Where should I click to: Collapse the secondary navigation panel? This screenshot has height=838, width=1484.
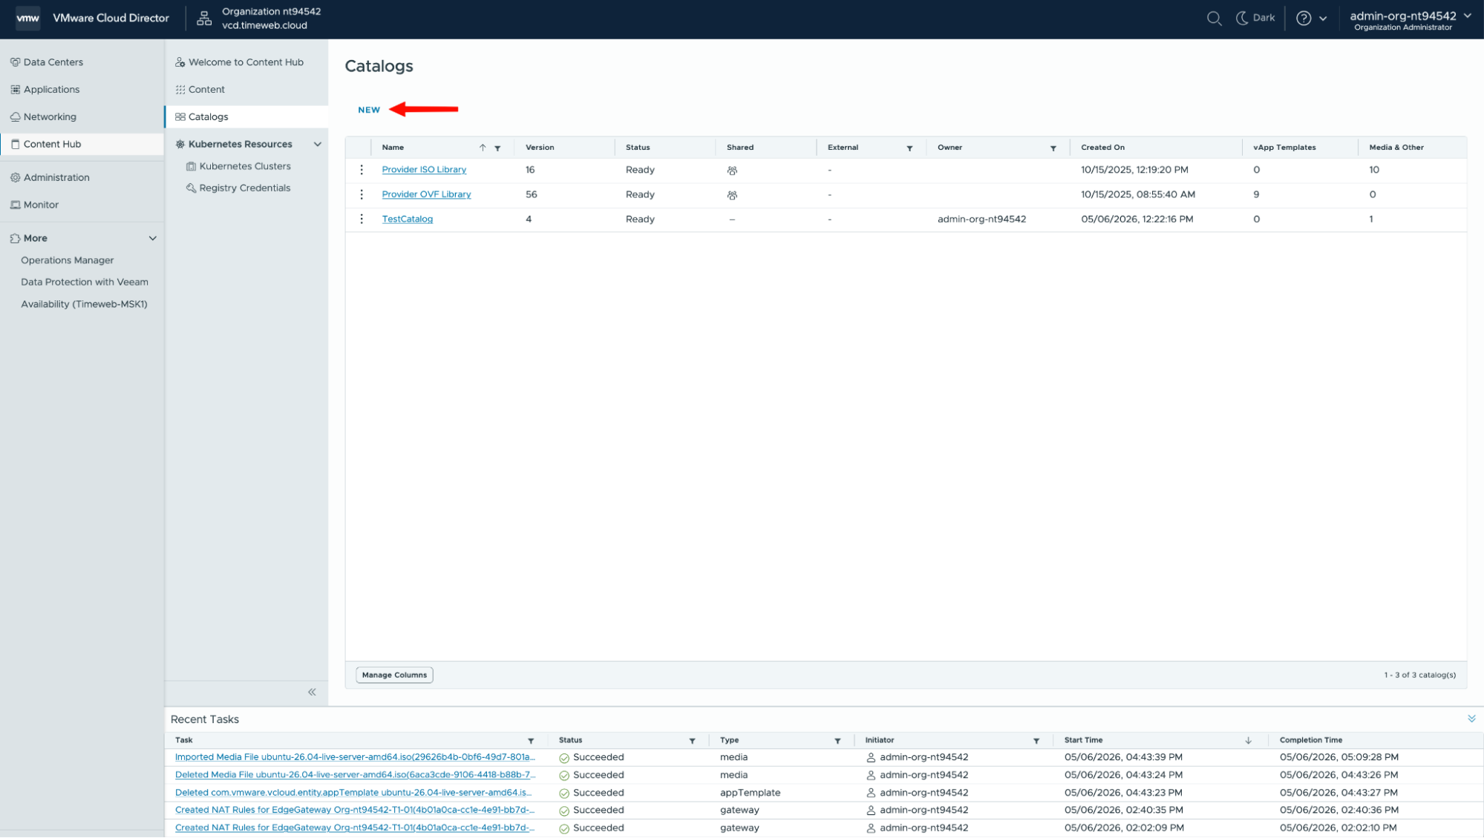click(312, 693)
